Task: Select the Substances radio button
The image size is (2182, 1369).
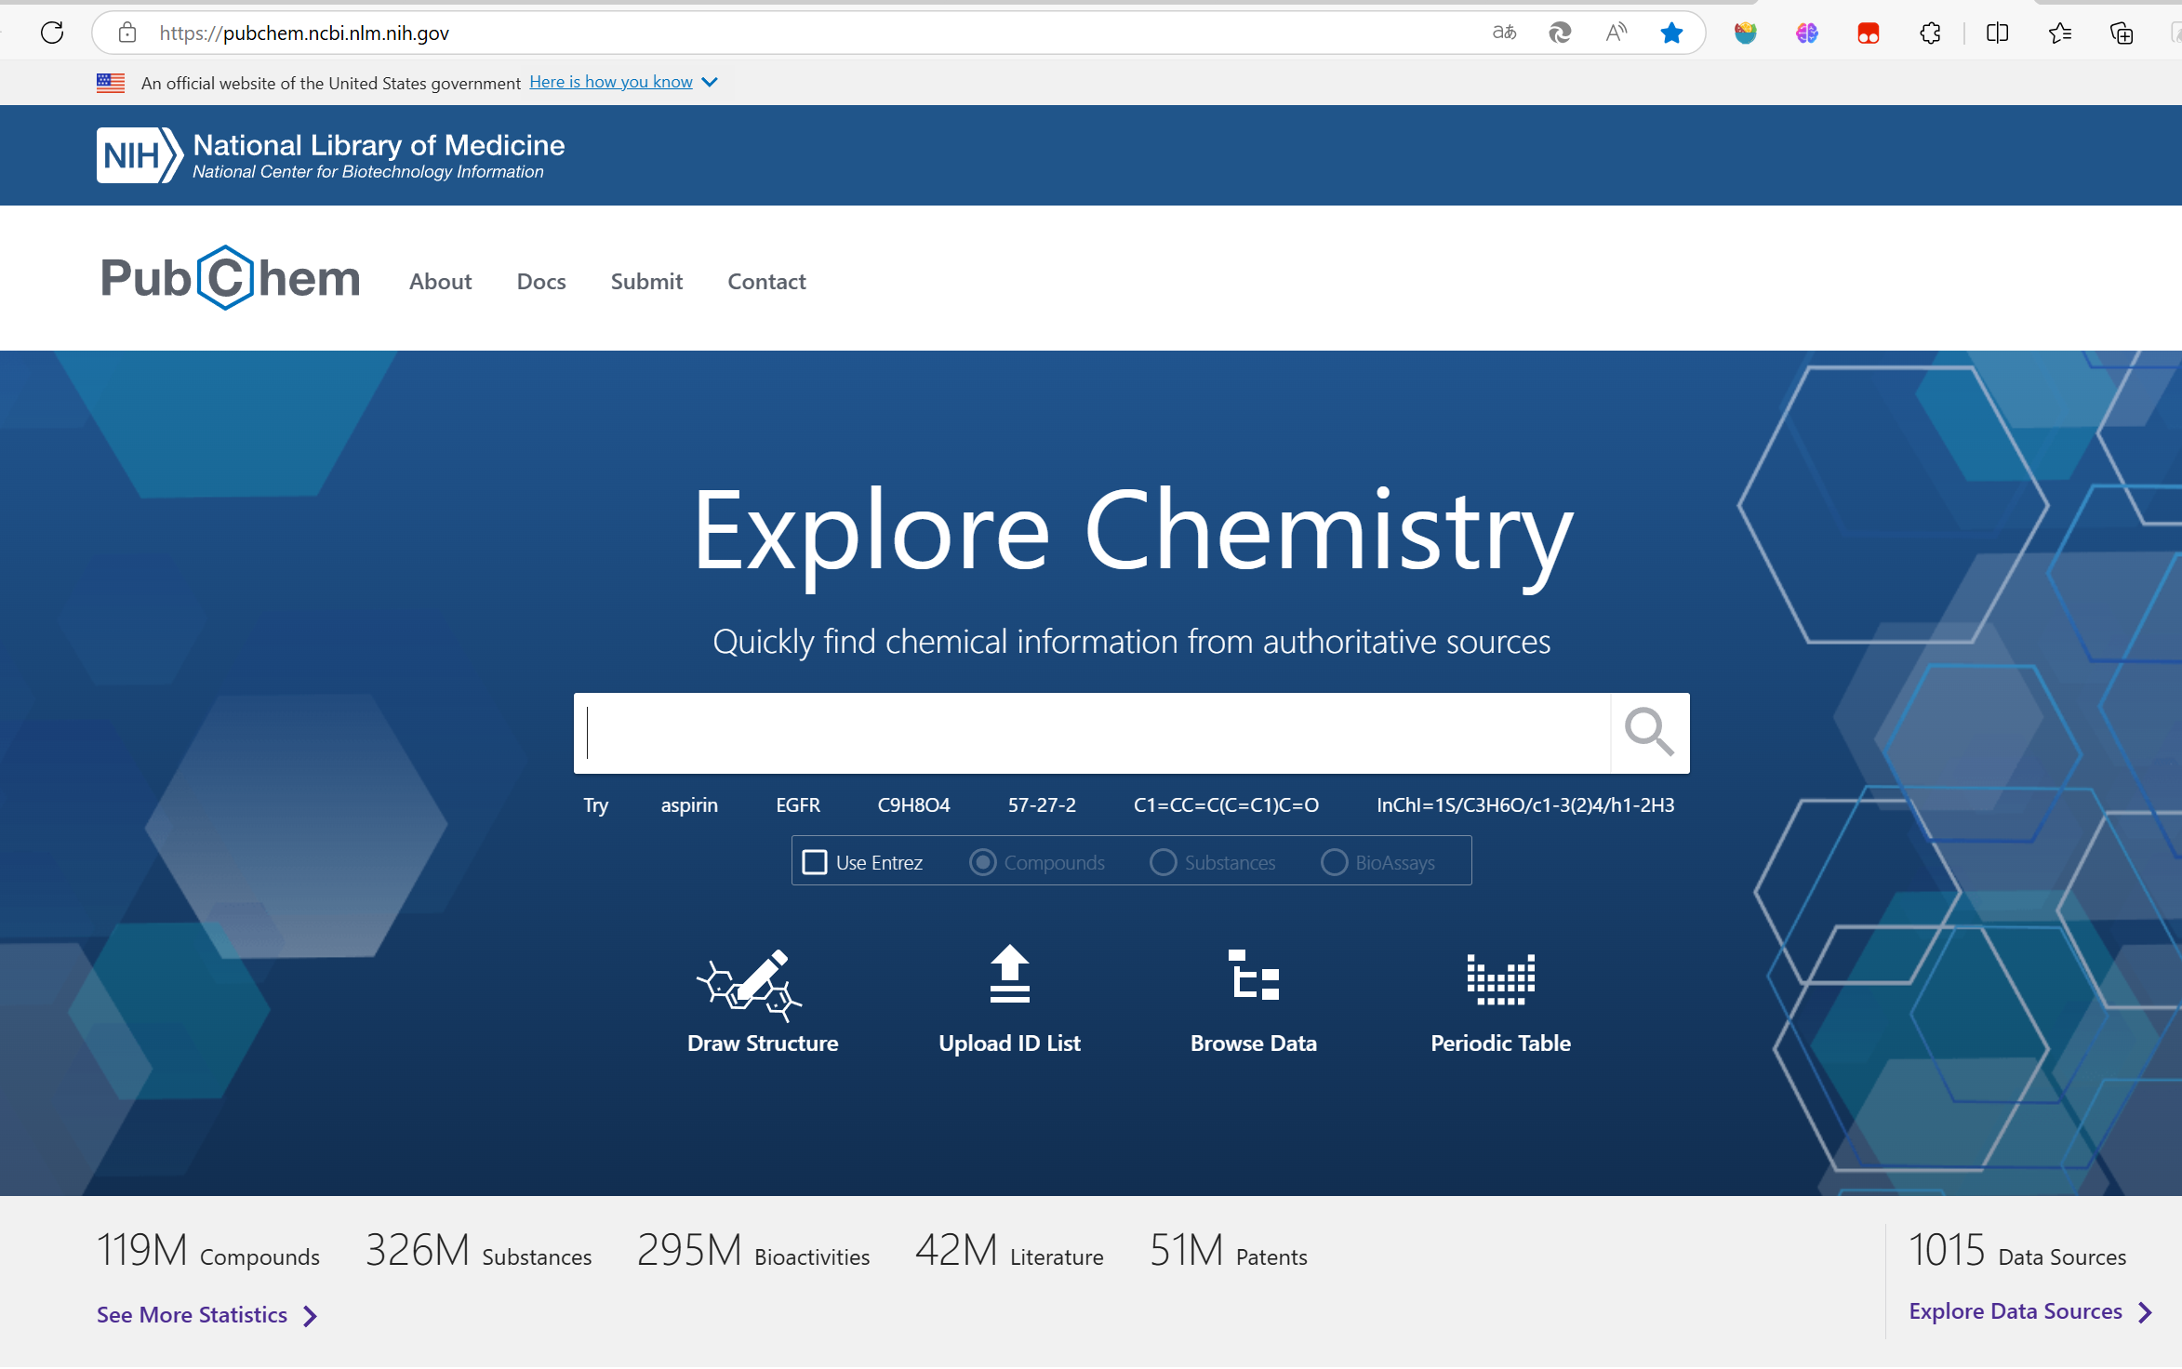Action: click(x=1163, y=862)
